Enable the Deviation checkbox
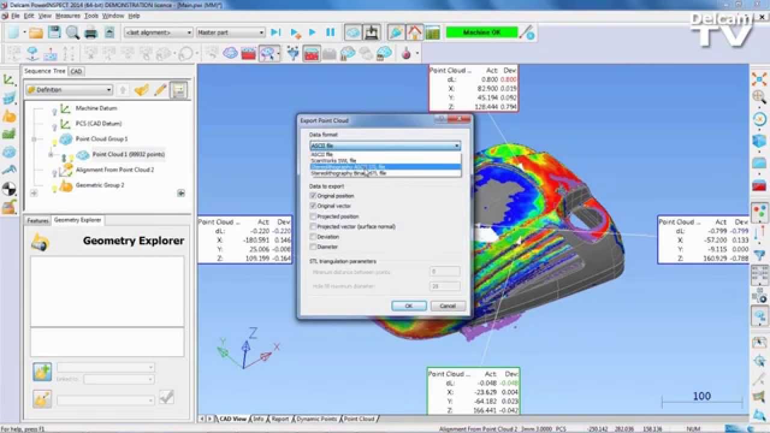 click(x=313, y=237)
